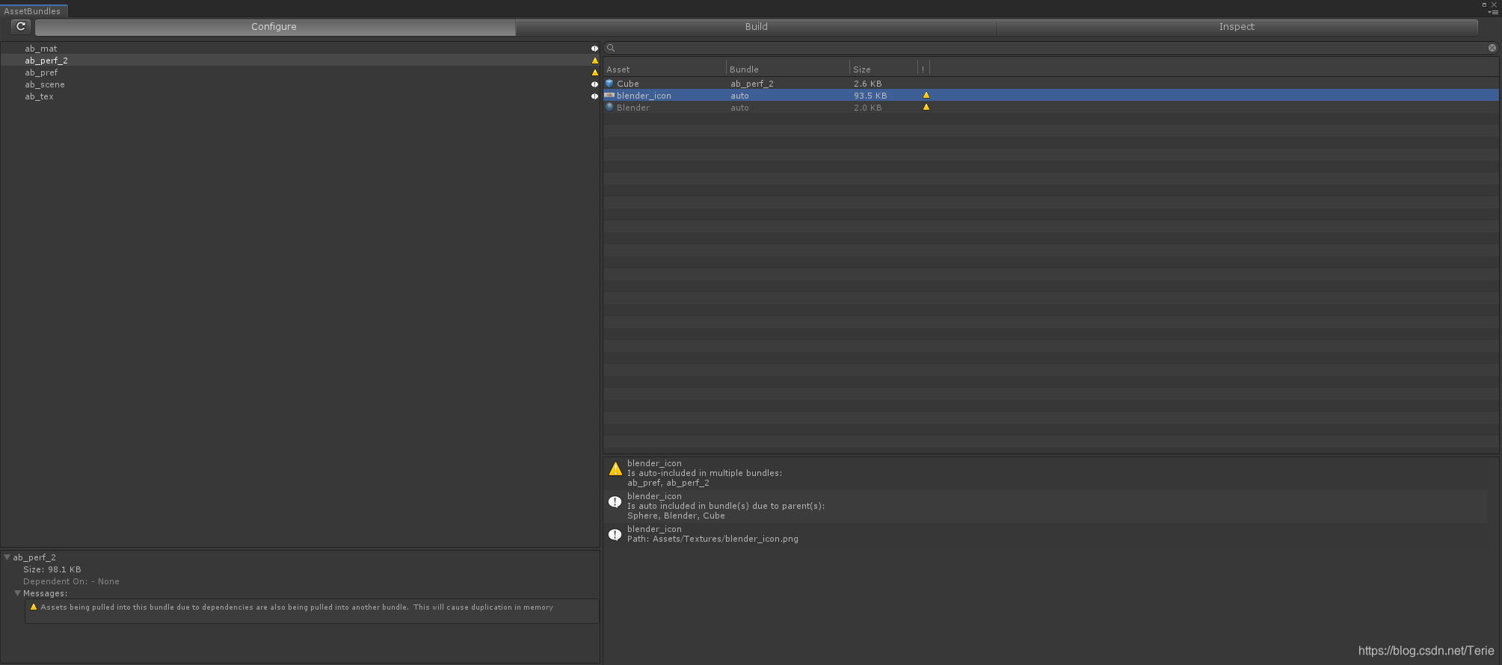Click the info icon next to ab_scene
Image resolution: width=1502 pixels, height=665 pixels.
594,84
